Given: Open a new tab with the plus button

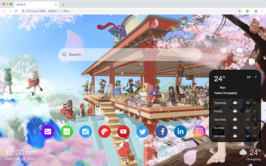Looking at the screenshot, I should 63,5.
